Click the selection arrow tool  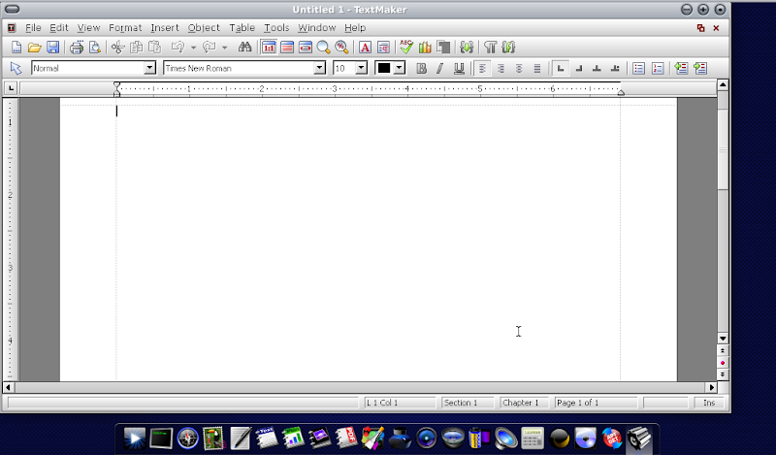16,68
